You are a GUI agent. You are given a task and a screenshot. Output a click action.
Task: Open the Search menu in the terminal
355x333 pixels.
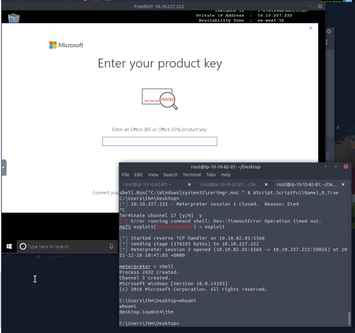click(170, 175)
